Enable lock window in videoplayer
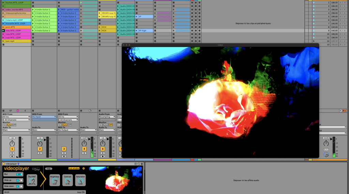Viewport: 349px width, 194px height. [74, 168]
